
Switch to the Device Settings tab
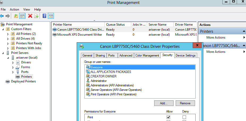(185, 55)
